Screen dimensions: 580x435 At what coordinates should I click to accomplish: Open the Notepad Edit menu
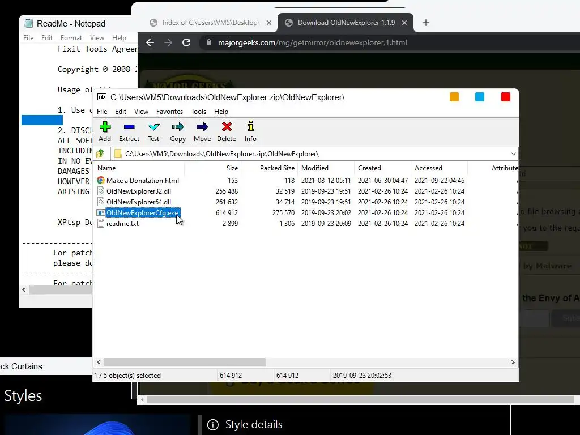(x=47, y=38)
